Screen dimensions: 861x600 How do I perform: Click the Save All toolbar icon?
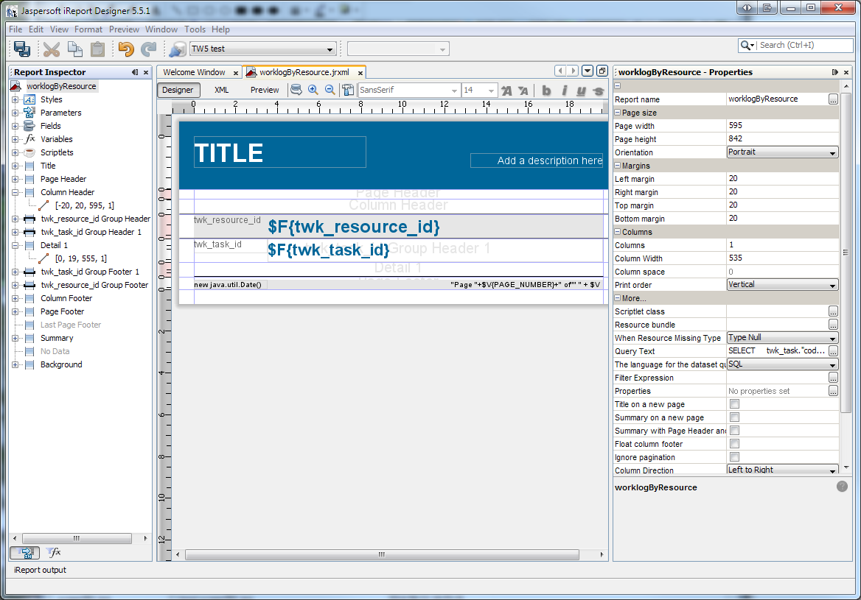click(22, 49)
